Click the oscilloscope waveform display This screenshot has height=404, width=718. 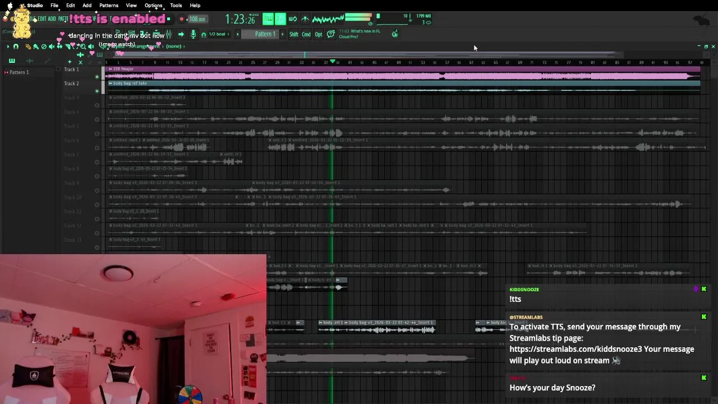328,20
